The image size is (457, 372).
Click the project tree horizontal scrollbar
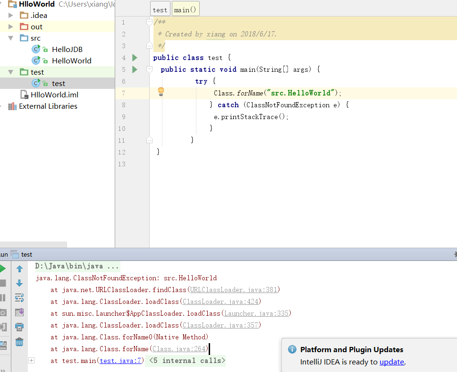[x=34, y=244]
